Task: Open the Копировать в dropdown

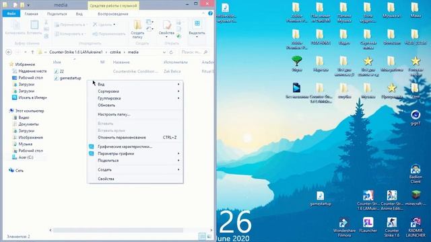Action: coord(70,34)
